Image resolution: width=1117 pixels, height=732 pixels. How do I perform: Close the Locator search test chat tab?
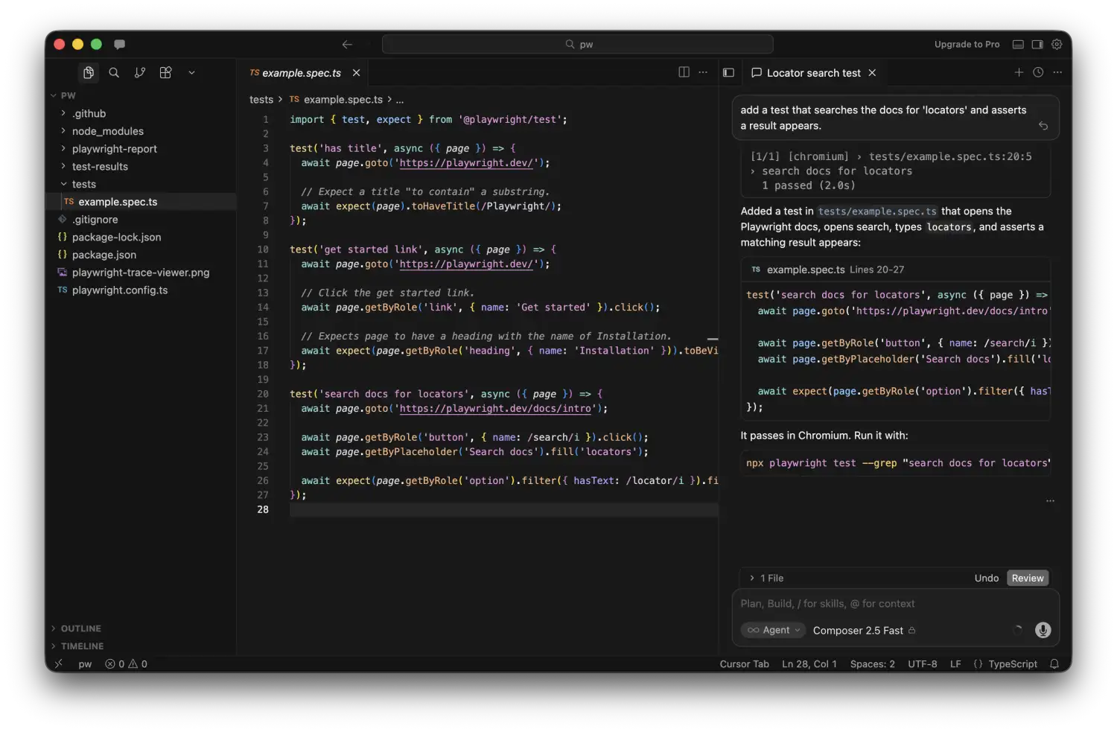click(x=872, y=72)
